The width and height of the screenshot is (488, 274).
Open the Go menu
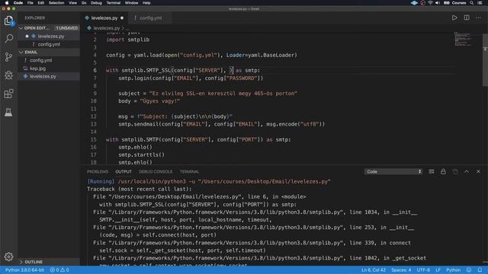84,3
